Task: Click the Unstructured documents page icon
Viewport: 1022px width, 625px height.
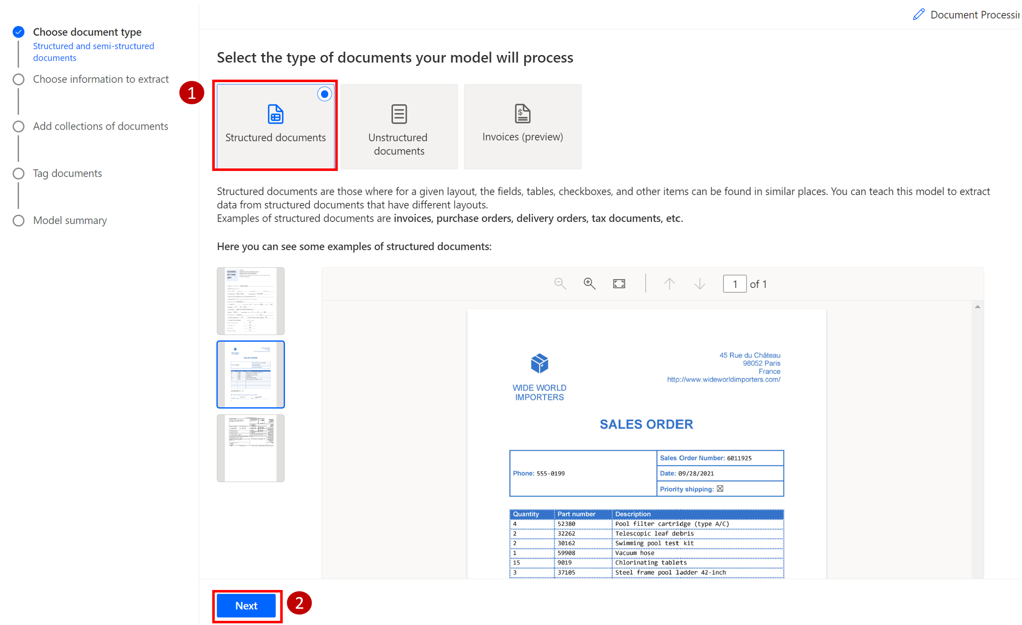Action: [400, 114]
